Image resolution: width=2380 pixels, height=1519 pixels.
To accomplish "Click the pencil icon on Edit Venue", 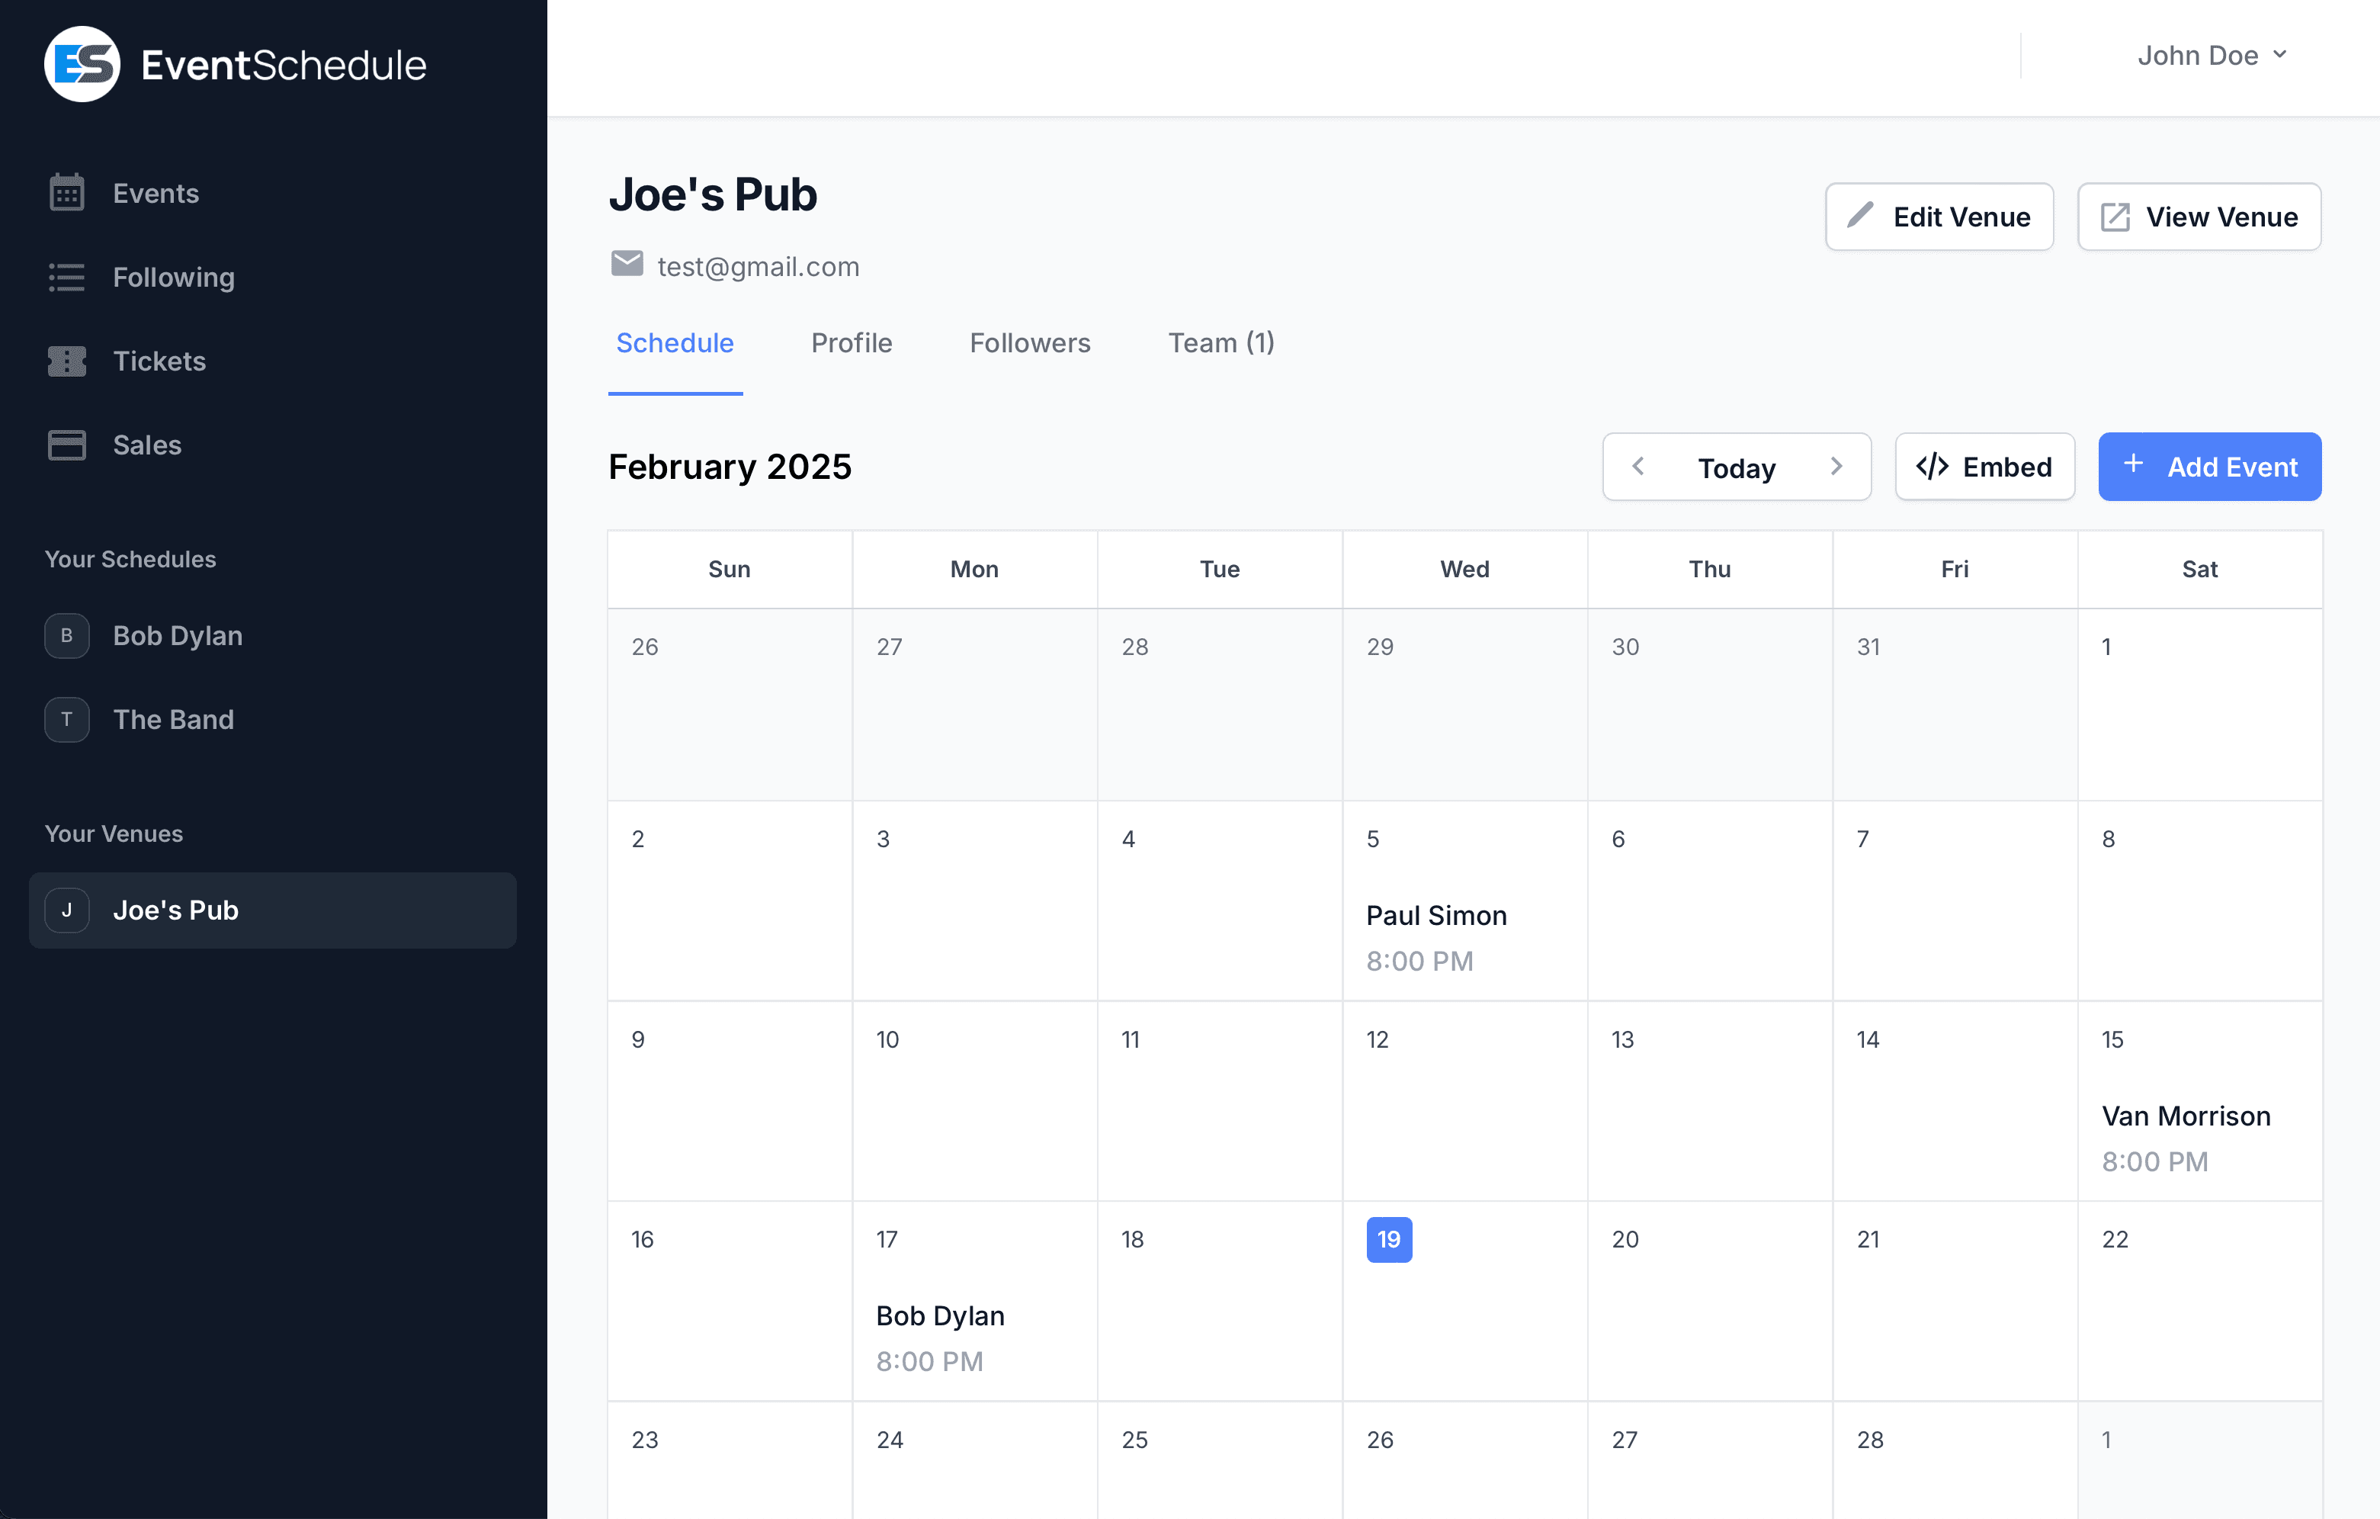I will tap(1860, 214).
